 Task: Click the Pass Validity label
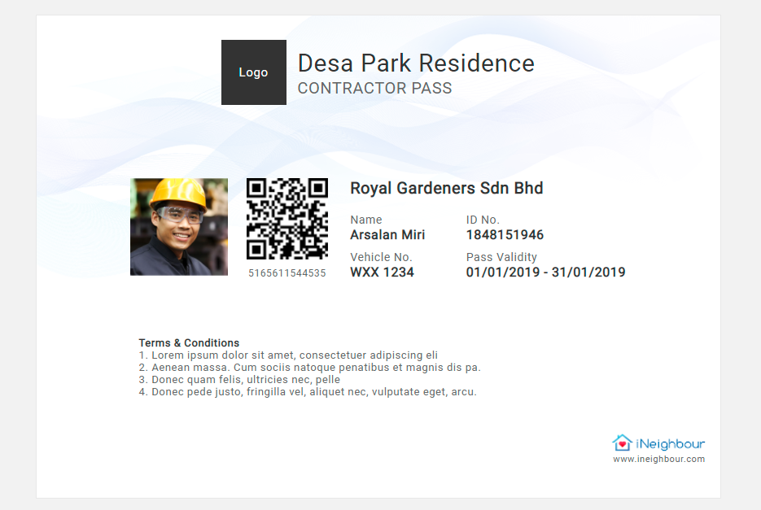(x=501, y=257)
